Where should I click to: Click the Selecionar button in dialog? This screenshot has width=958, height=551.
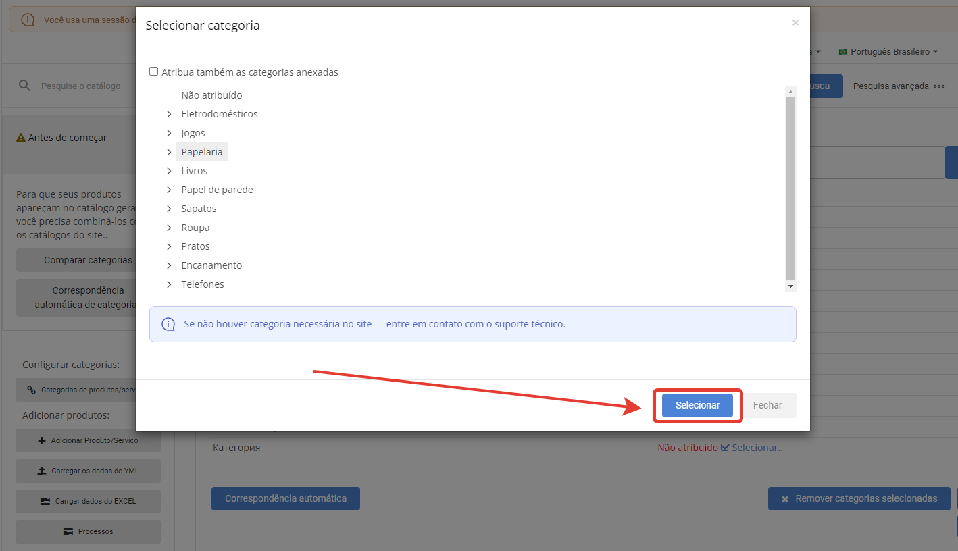coord(697,405)
